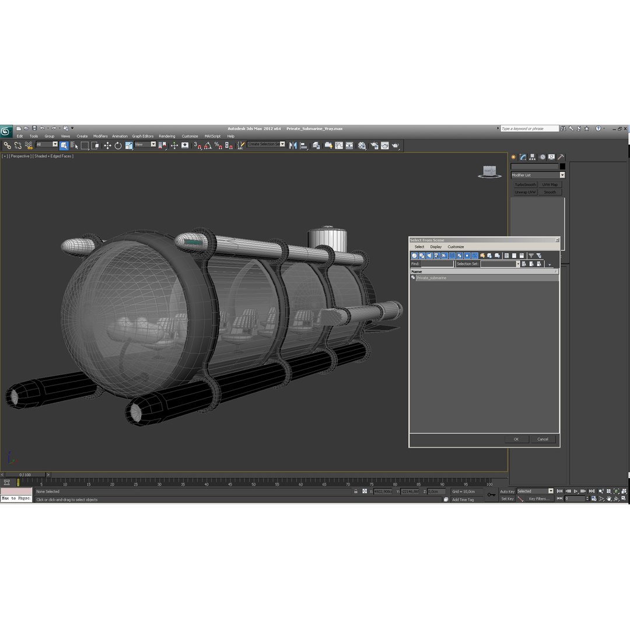Open the View reference coordinate system dropdown
This screenshot has height=630, width=630.
(153, 144)
